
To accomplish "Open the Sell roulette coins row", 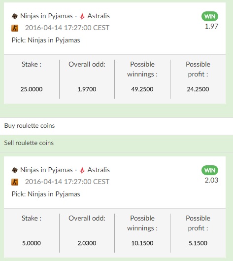I will pos(116,143).
